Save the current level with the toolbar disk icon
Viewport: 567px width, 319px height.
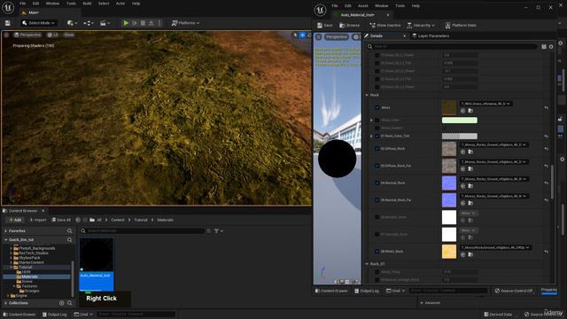8,23
